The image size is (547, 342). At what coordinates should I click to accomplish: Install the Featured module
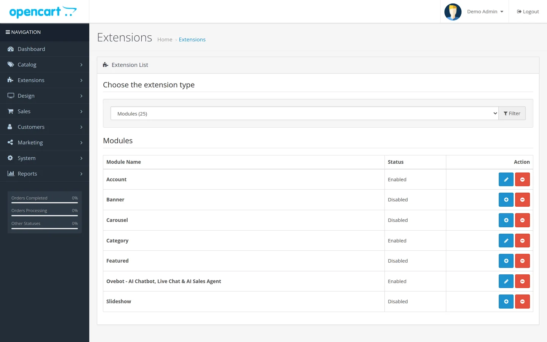click(506, 261)
